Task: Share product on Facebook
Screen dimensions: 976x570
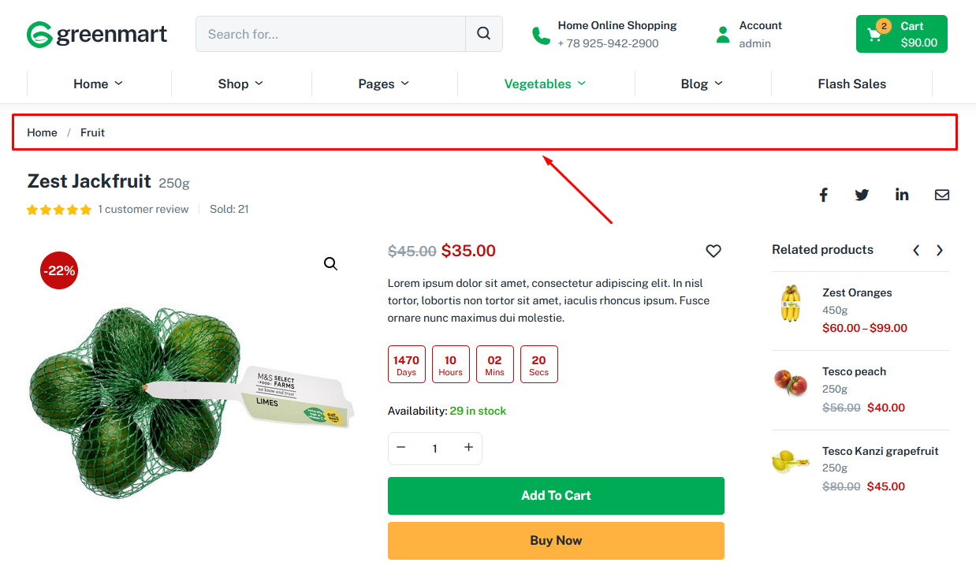Action: [823, 195]
